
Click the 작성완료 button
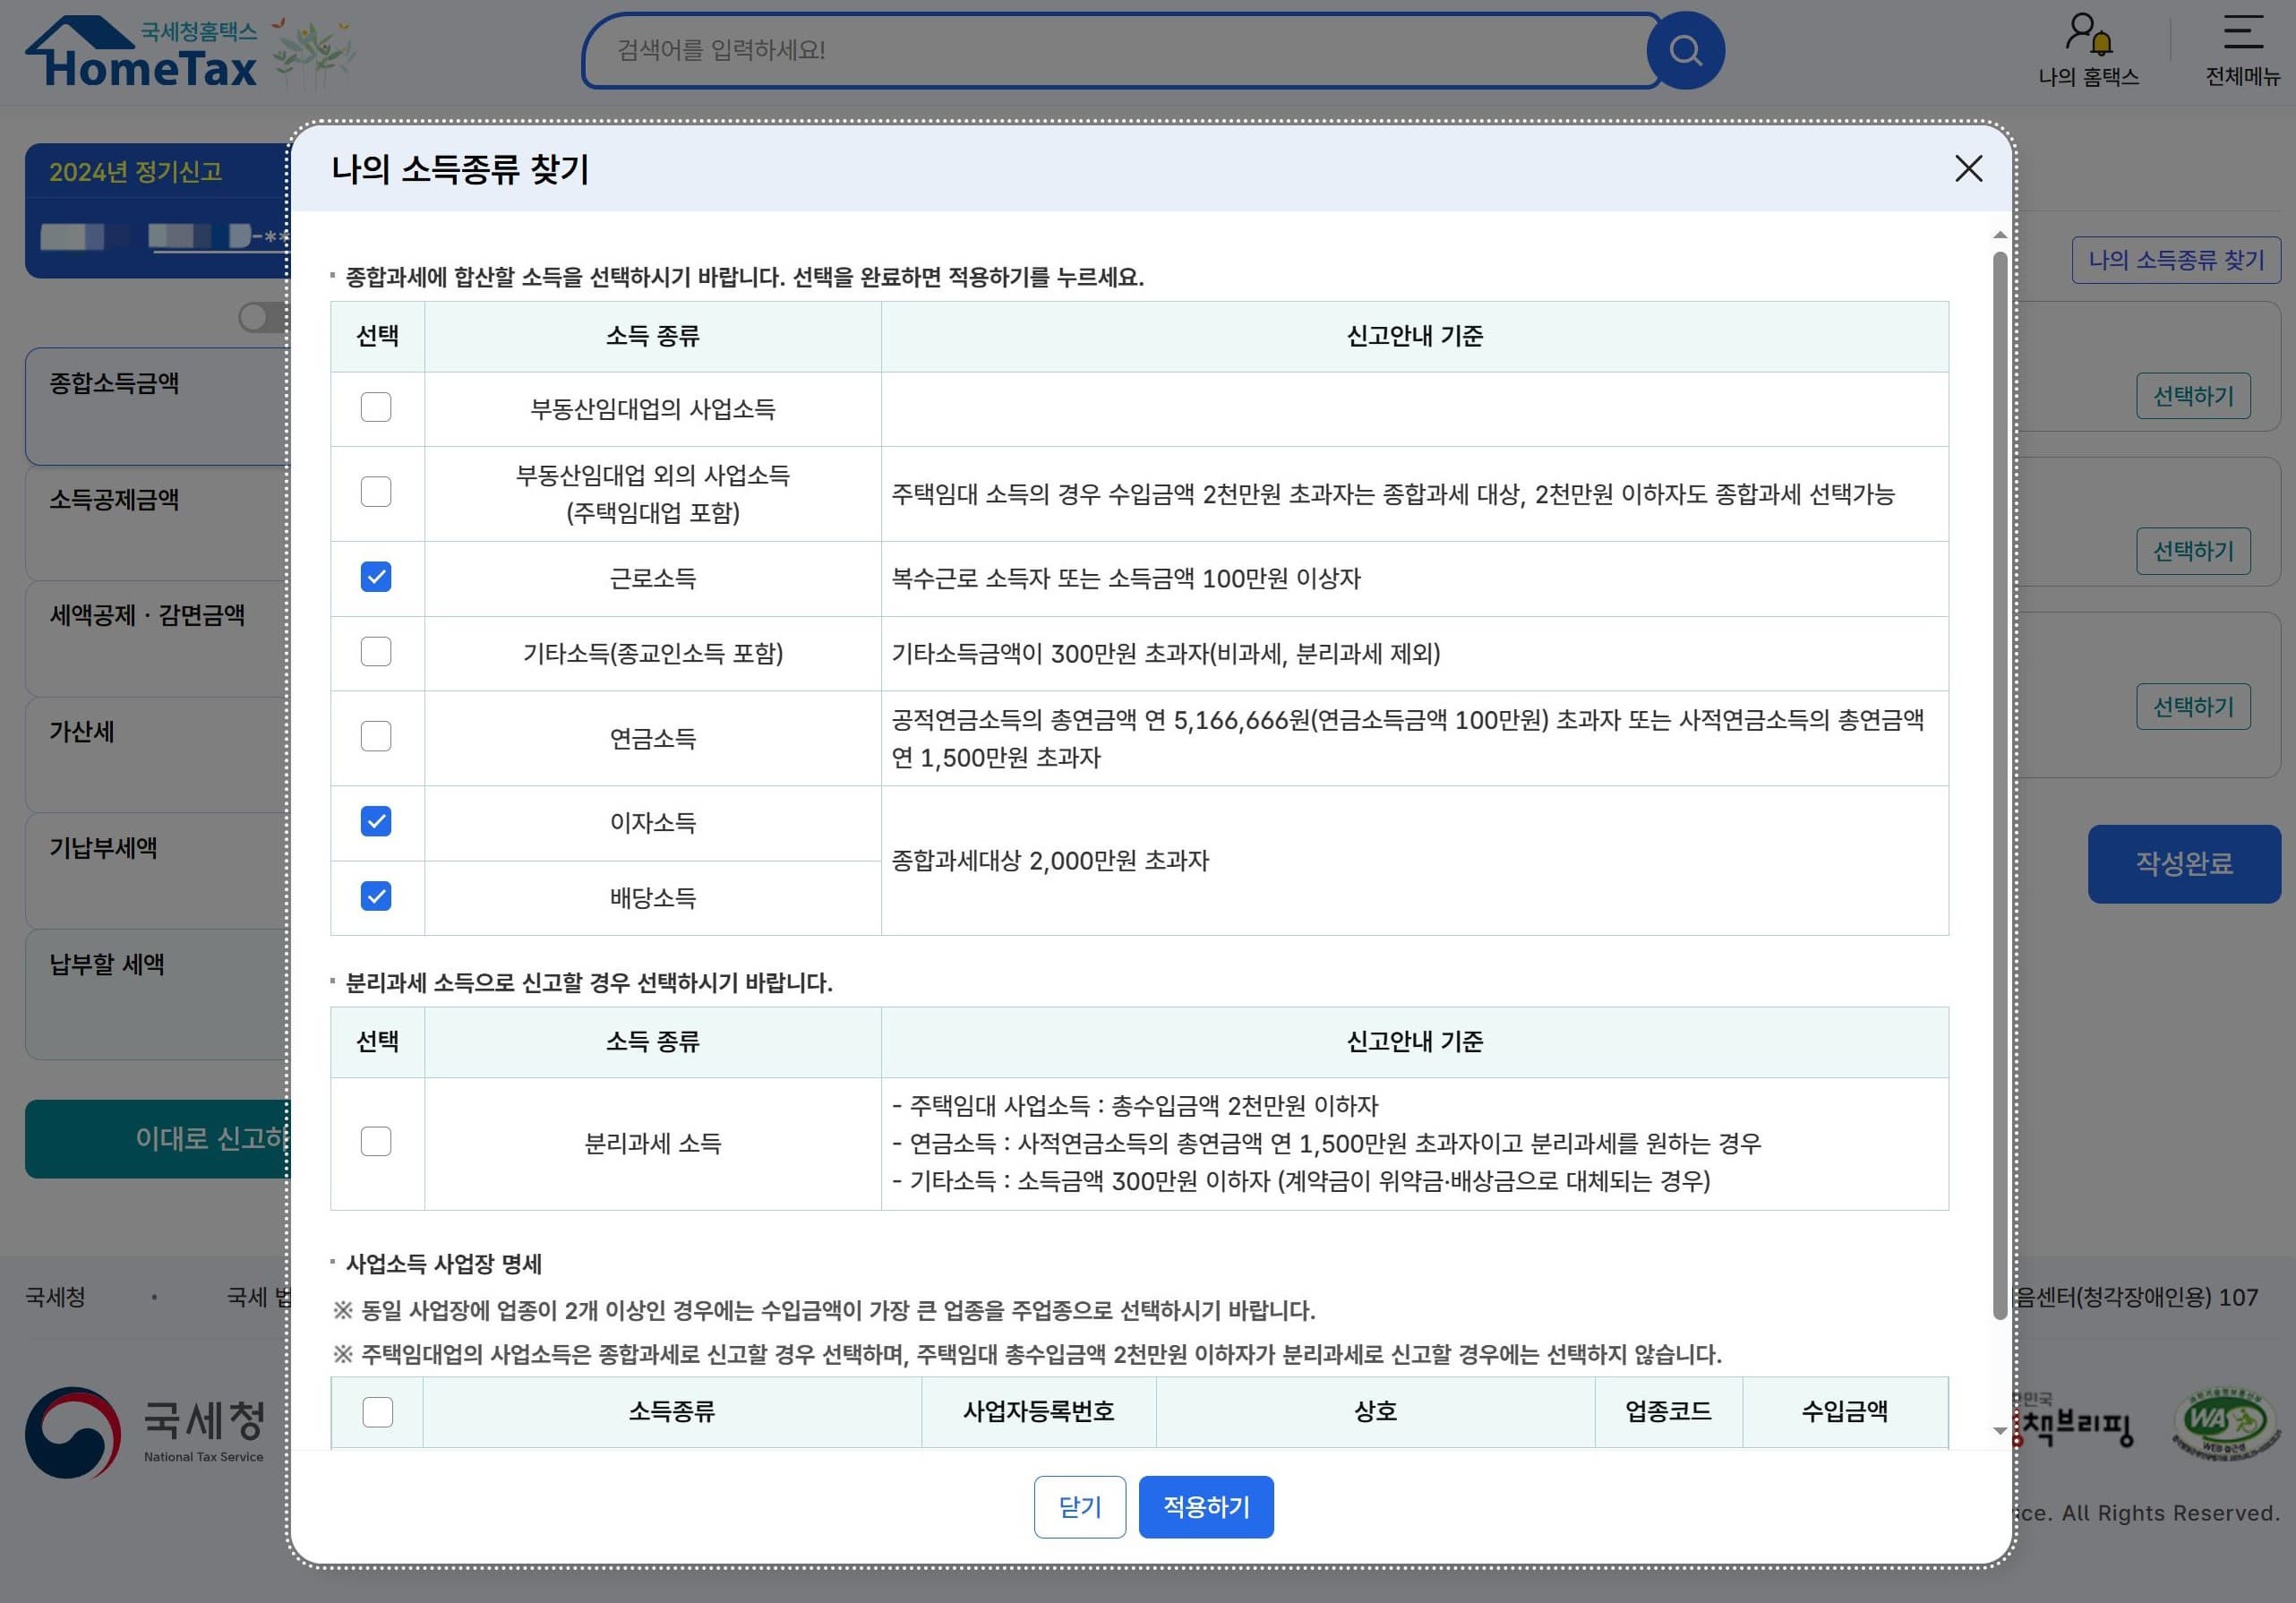point(2183,864)
